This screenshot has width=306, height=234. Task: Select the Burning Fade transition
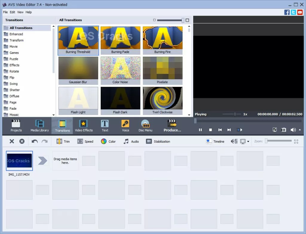point(120,40)
